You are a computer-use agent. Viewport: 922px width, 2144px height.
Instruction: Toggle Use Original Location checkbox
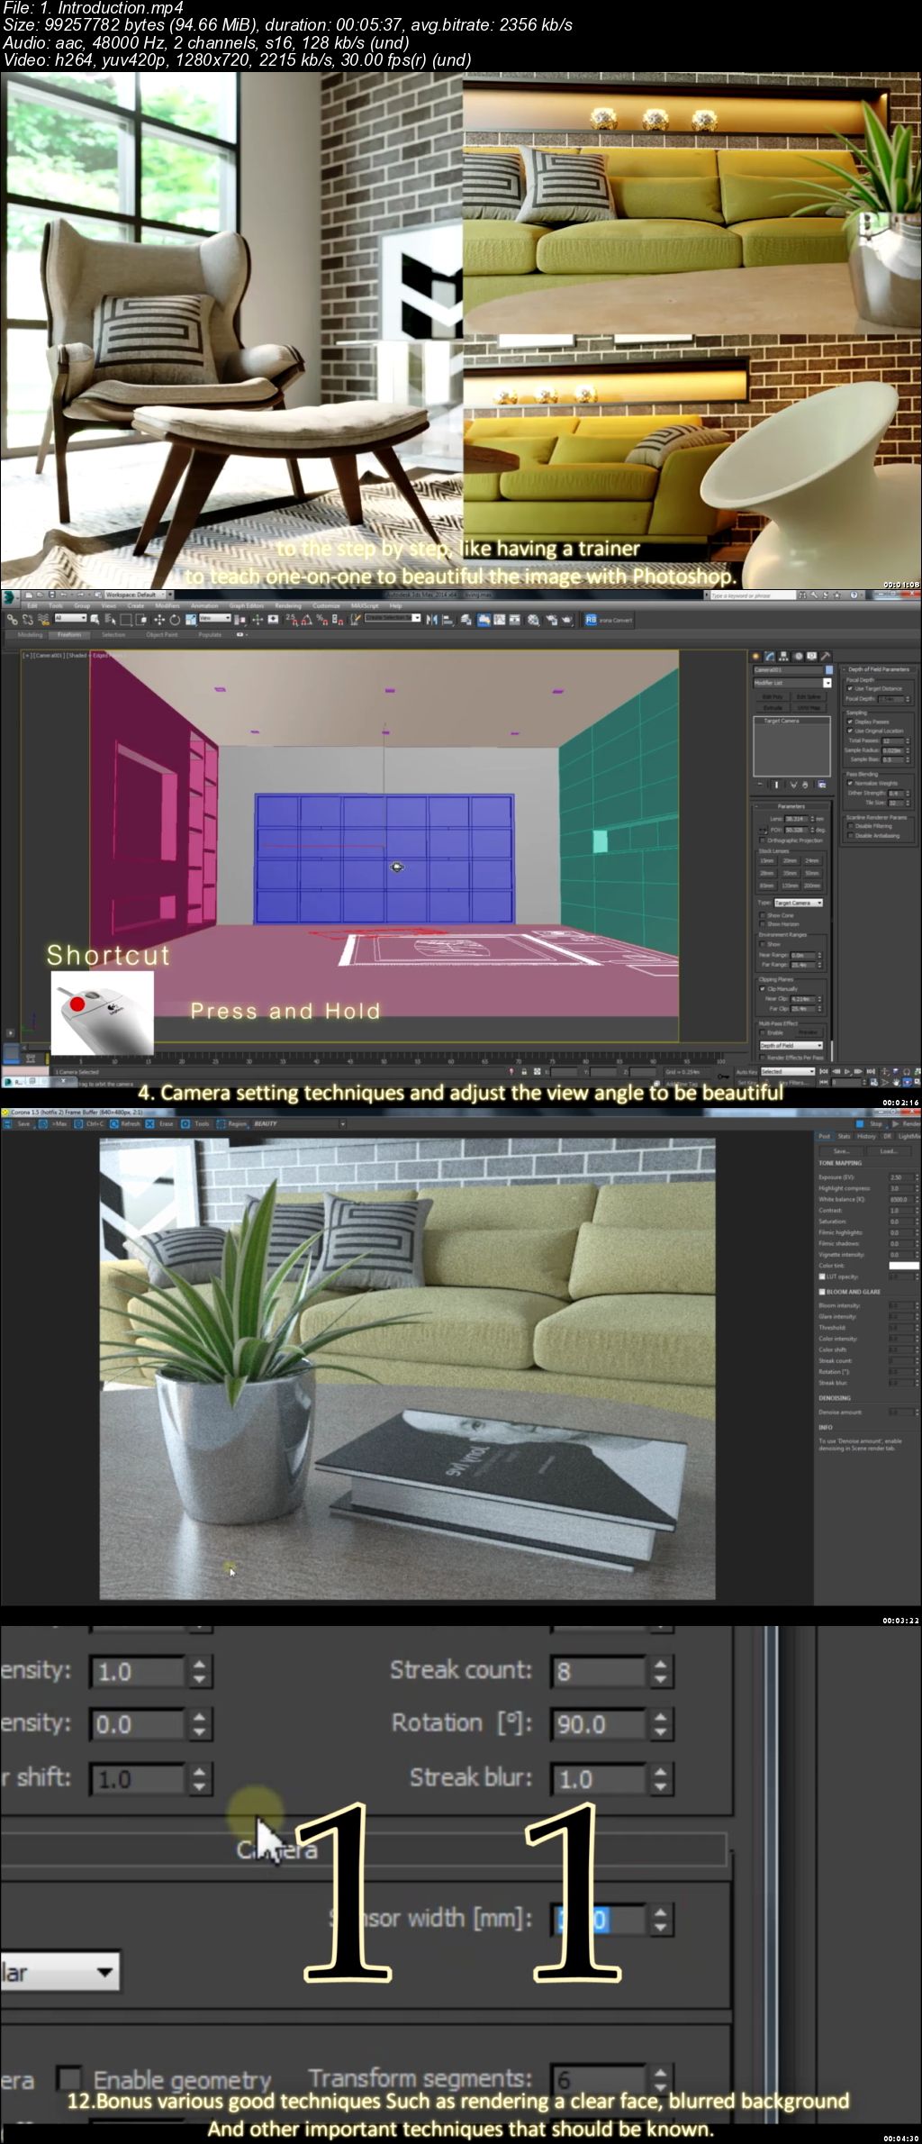(850, 731)
